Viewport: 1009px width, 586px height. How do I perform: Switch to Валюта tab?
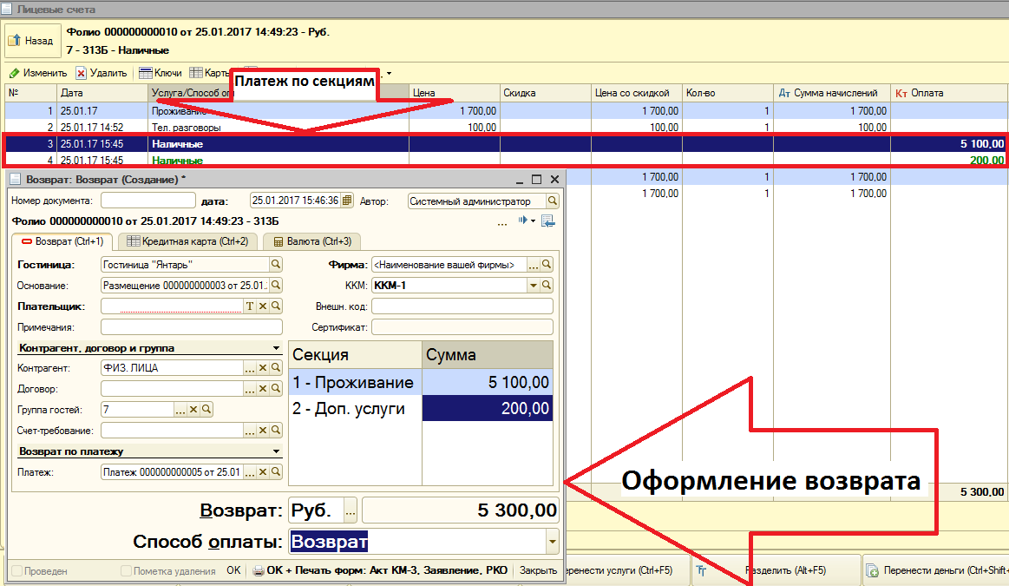312,241
